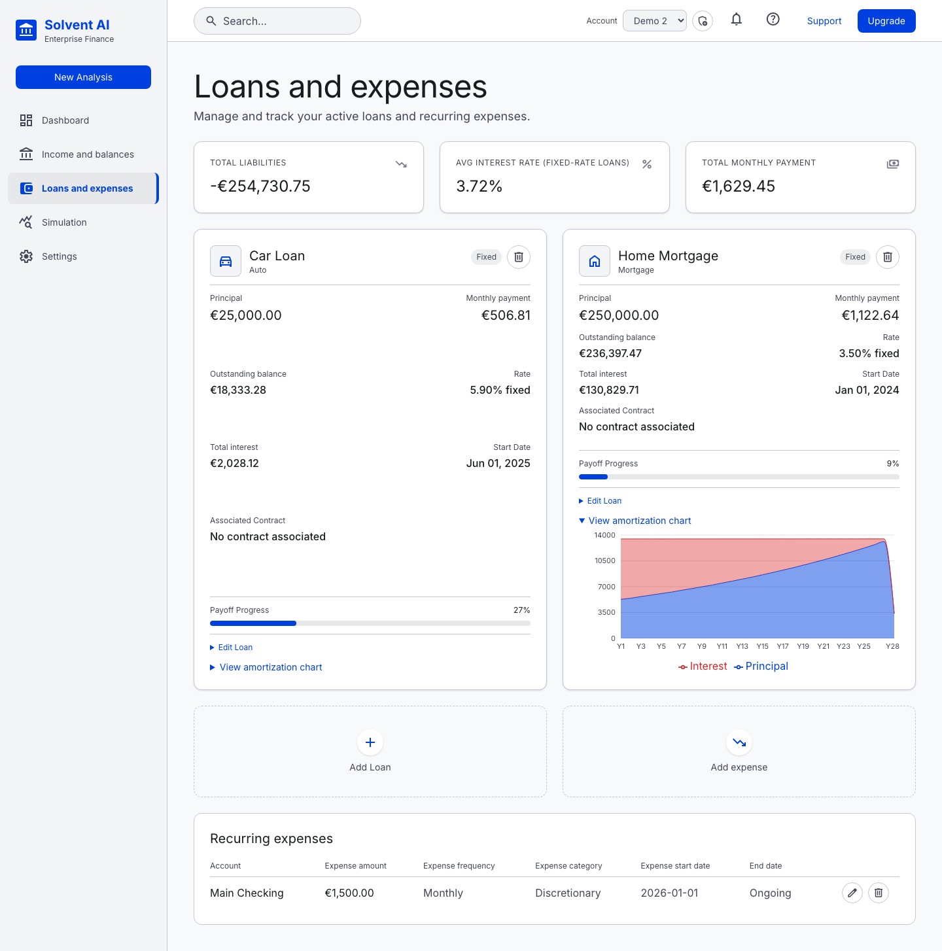Expand Edit Loan under Home Mortgage
Image resolution: width=942 pixels, height=951 pixels.
click(x=601, y=501)
